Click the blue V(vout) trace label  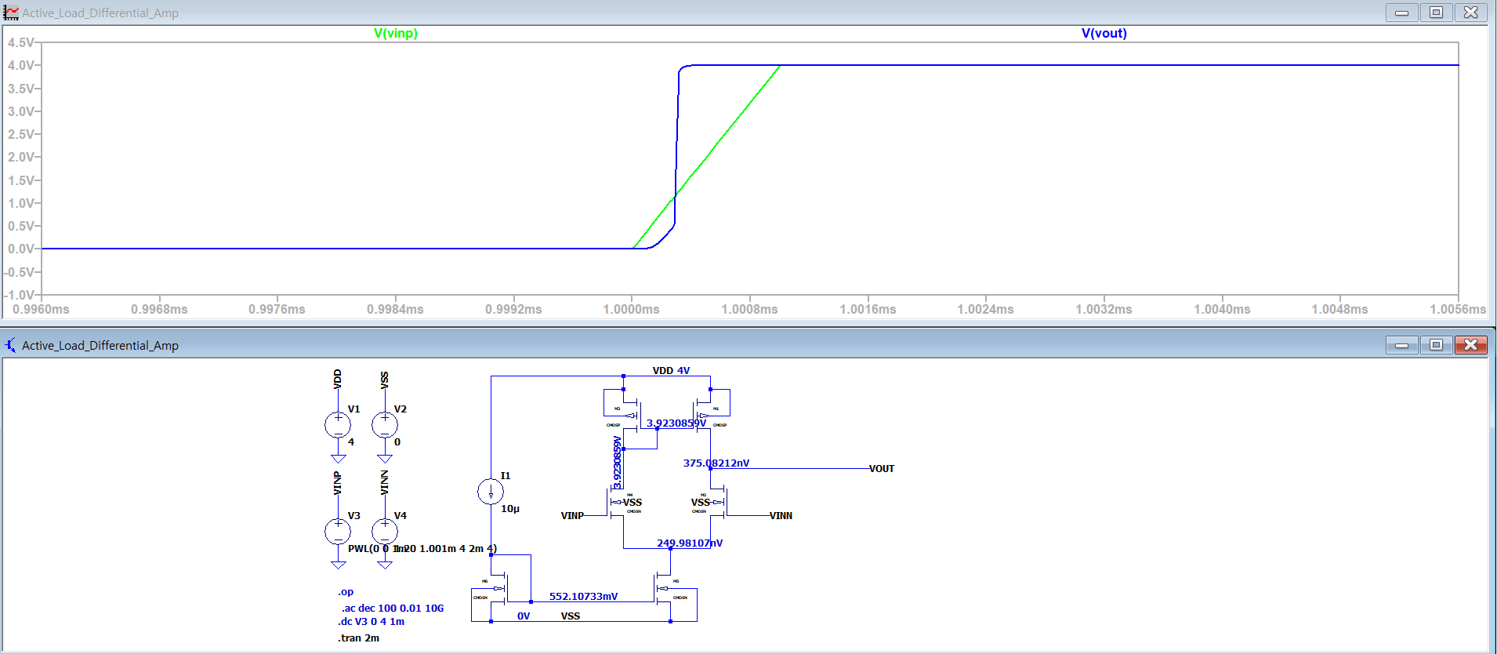(1104, 33)
